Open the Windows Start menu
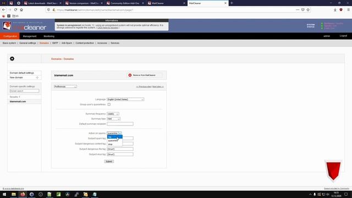The image size is (352, 198). (4, 194)
